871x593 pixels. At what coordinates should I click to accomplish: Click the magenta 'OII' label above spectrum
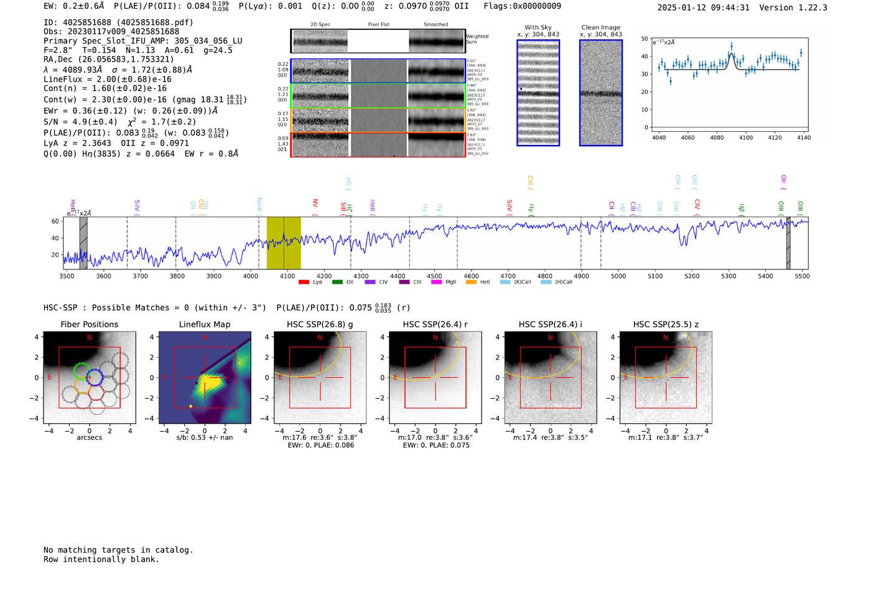tap(783, 181)
